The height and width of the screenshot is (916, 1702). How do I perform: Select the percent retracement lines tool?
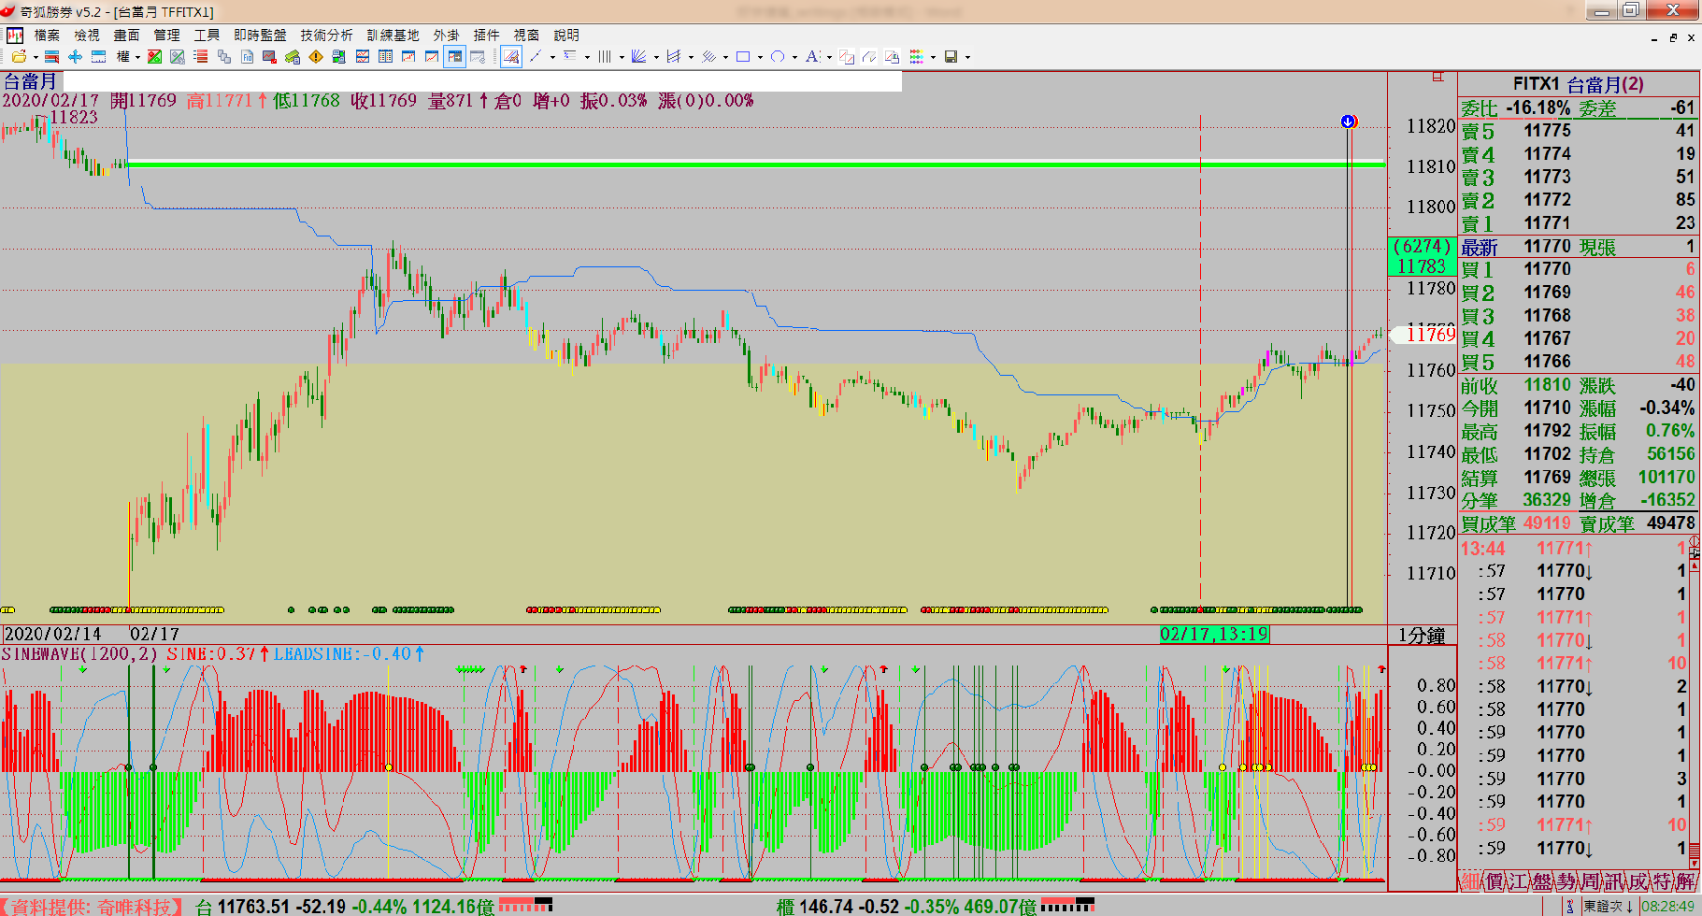coord(569,57)
